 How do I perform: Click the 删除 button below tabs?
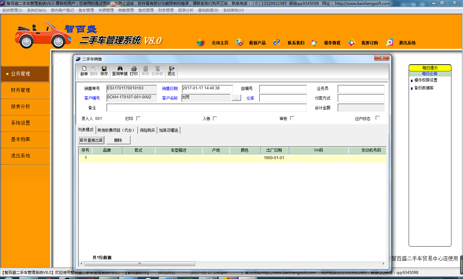[118, 140]
